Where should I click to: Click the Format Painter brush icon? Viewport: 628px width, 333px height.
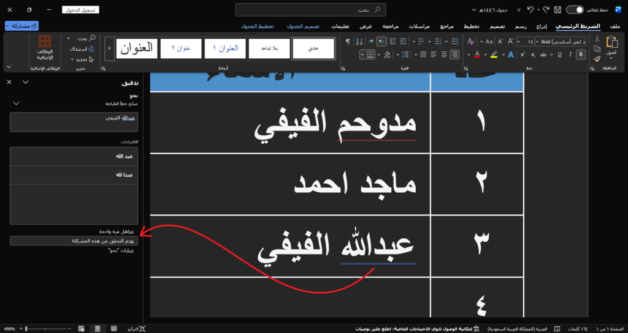click(597, 59)
